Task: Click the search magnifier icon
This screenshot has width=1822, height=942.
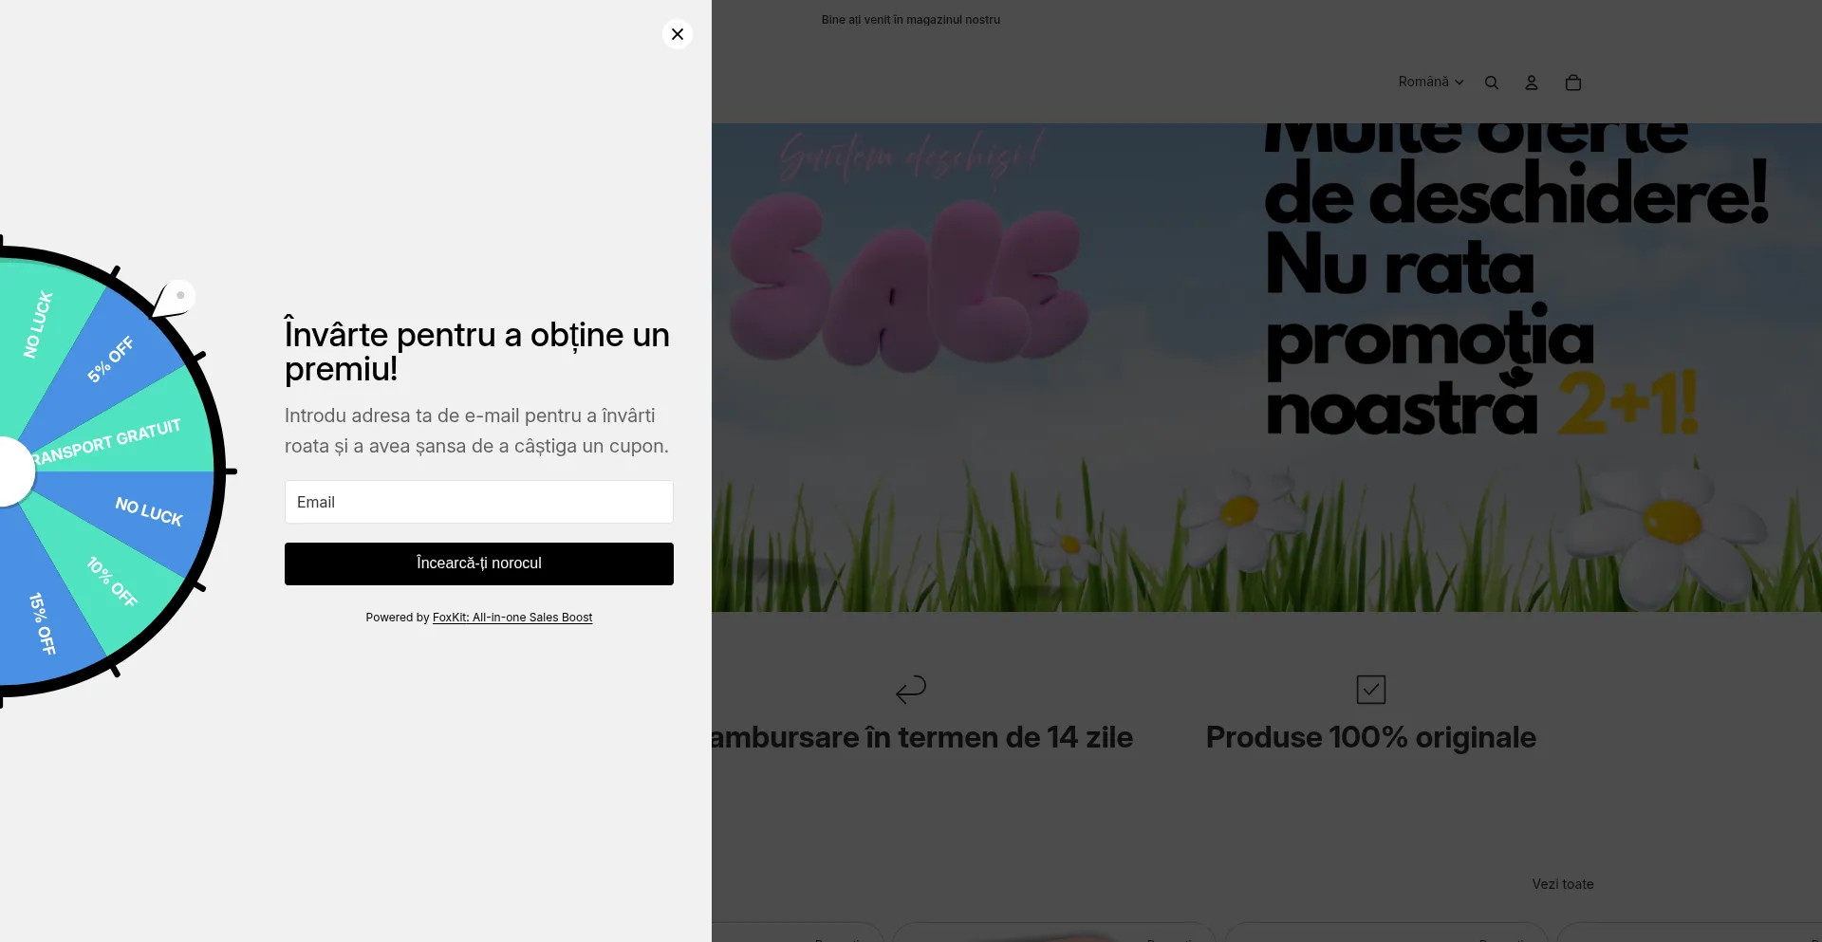Action: coord(1492,83)
